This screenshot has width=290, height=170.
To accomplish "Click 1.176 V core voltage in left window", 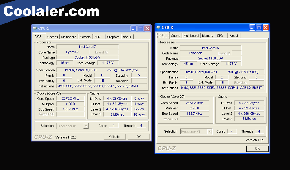I will [x=108, y=63].
